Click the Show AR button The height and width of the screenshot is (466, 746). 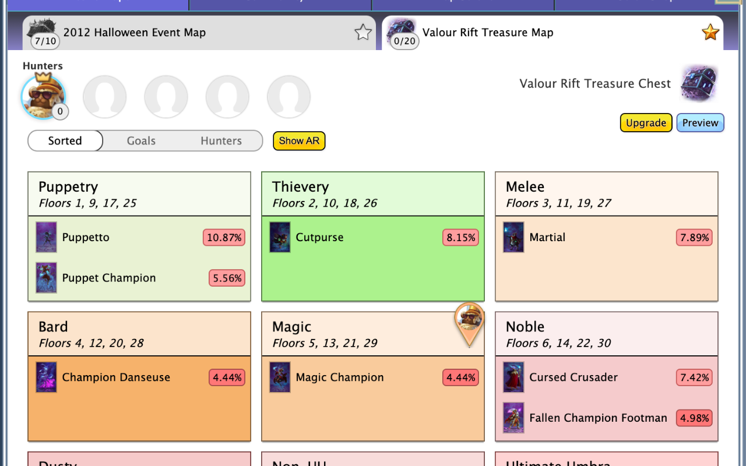pos(299,141)
